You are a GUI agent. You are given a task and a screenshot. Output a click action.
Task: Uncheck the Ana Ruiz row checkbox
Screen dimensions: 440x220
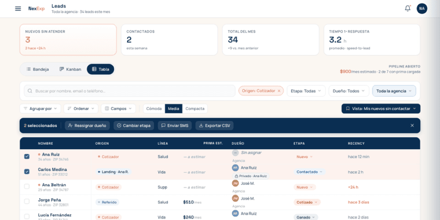(27, 157)
